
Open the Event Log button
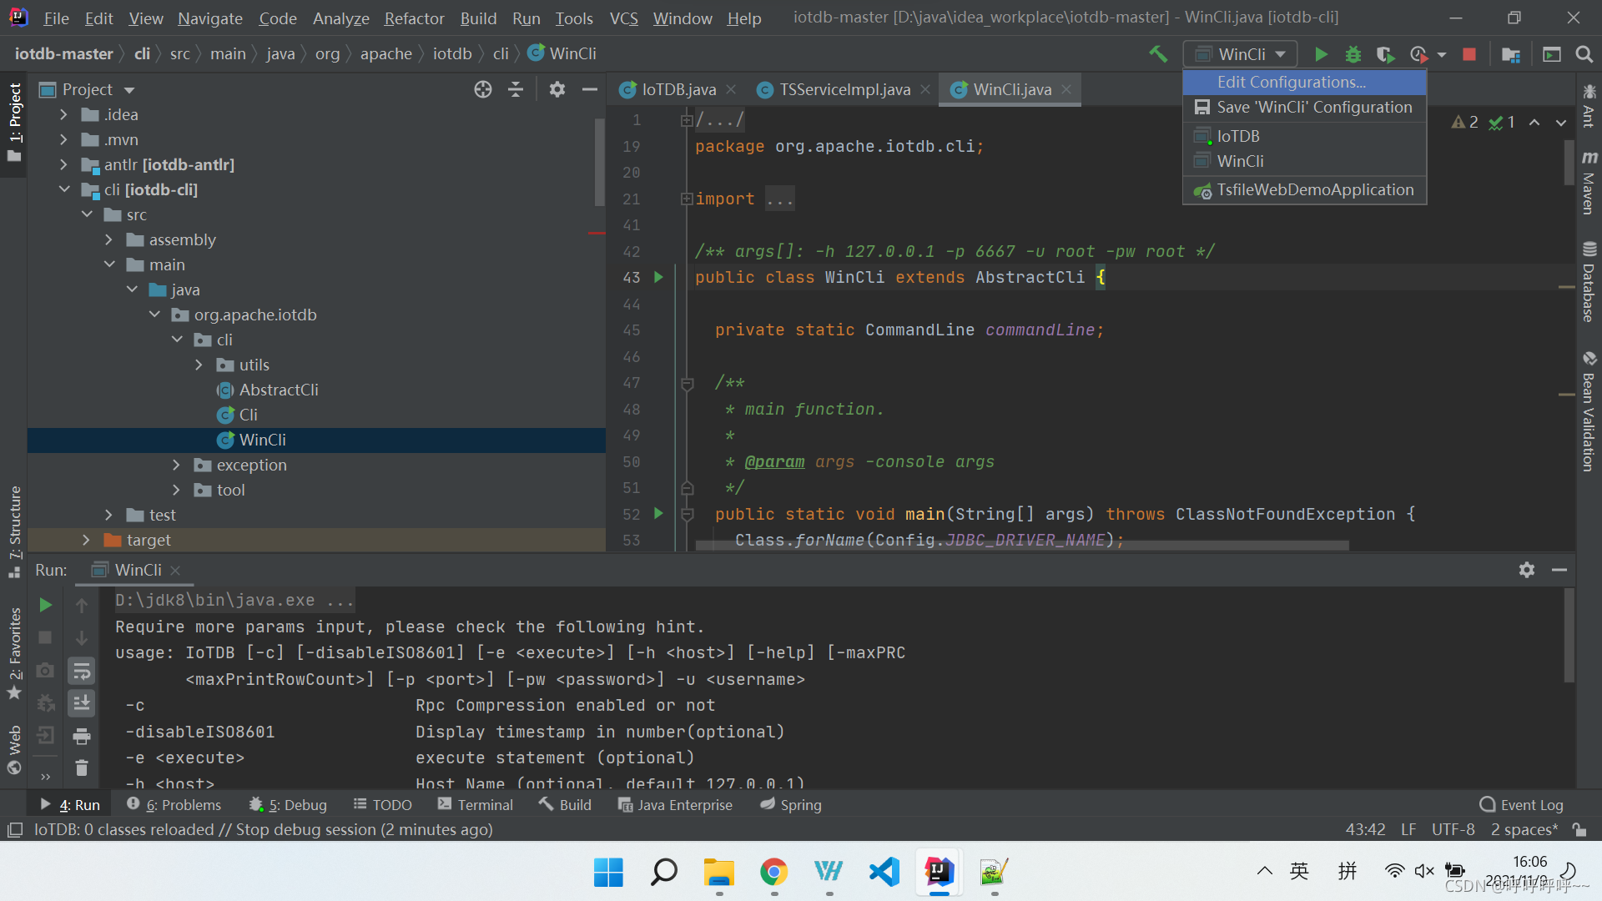pos(1521,804)
